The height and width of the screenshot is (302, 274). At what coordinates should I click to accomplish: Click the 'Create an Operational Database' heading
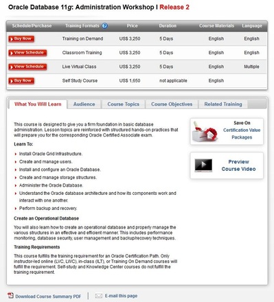click(x=46, y=218)
